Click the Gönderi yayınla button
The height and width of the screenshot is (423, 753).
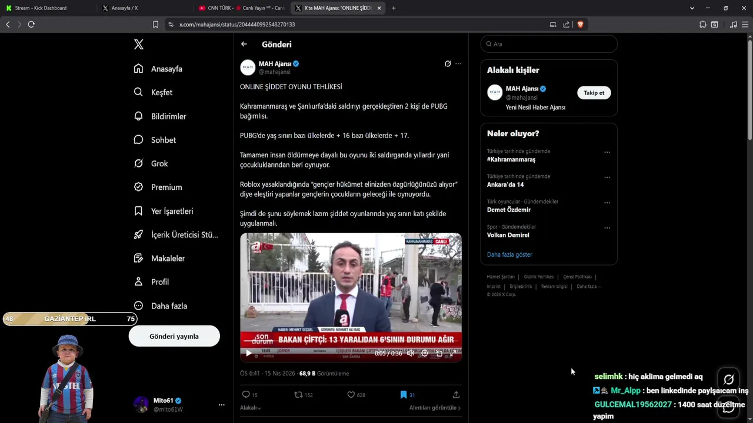[174, 336]
